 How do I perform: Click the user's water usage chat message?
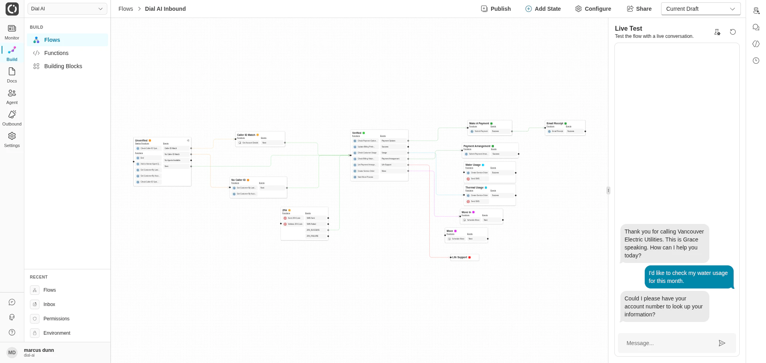pyautogui.click(x=689, y=277)
